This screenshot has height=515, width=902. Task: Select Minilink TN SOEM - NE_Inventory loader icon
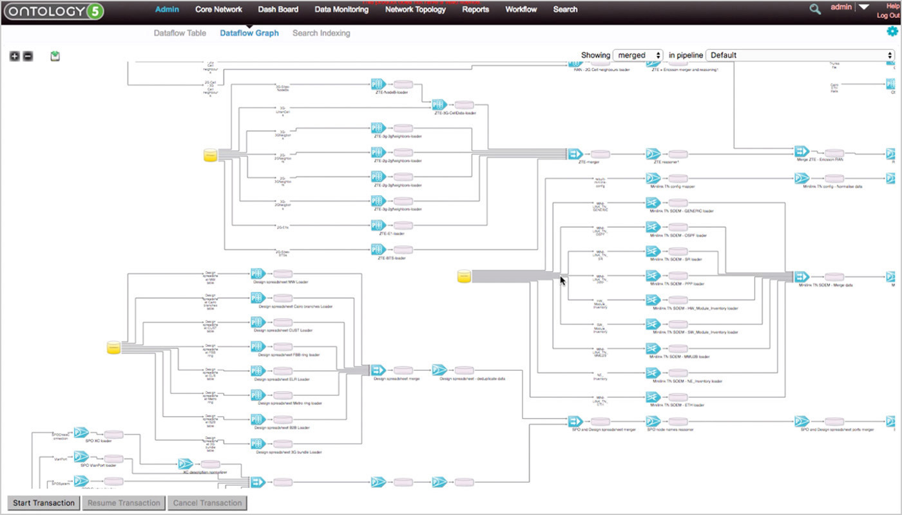tap(653, 373)
